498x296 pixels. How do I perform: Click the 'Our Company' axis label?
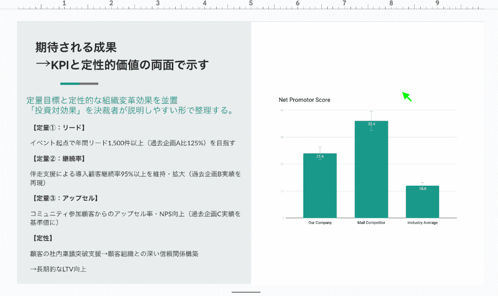(320, 223)
